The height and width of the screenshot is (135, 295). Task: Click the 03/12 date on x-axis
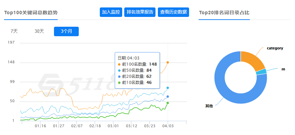[x=131, y=126]
